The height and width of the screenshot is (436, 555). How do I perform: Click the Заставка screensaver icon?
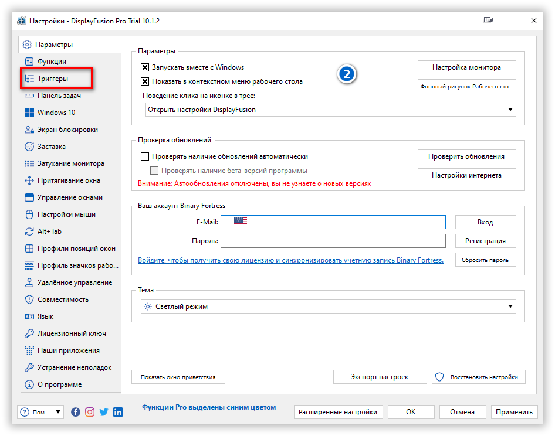29,147
